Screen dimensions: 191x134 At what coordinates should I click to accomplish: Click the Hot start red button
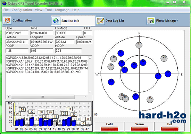click(x=169, y=129)
